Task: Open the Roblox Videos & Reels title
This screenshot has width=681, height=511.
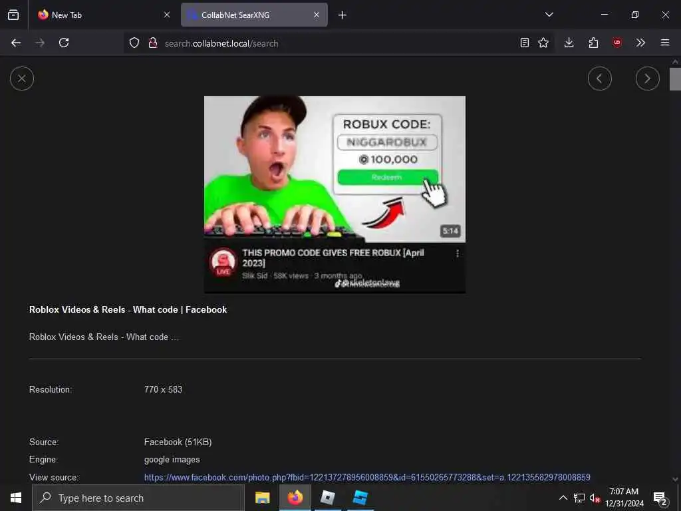Action: 128,310
